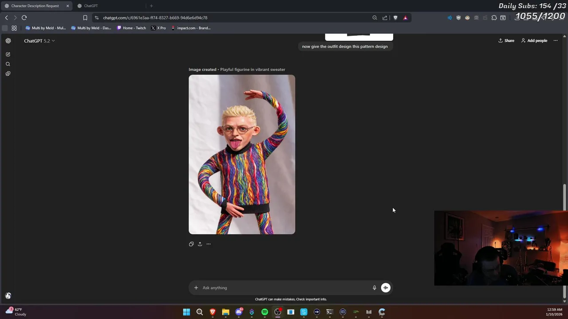Start voice mode with waveform button
Viewport: 568px width, 319px height.
coord(386,288)
